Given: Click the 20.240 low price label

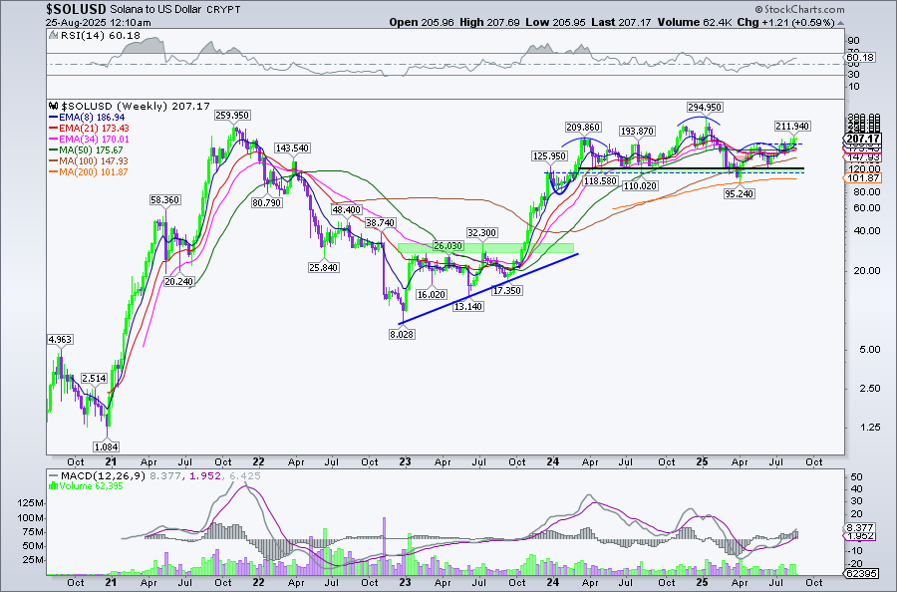Looking at the screenshot, I should click(178, 281).
